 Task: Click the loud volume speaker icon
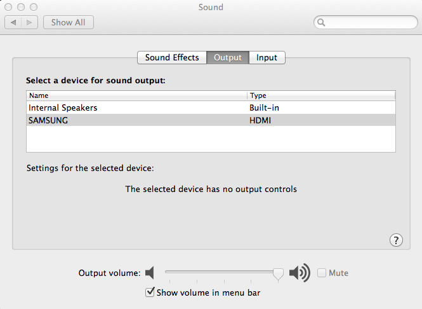point(299,273)
